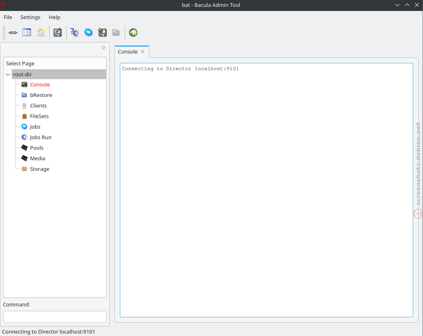Image resolution: width=423 pixels, height=336 pixels.
Task: Minimize the Bacula Admin Tool window
Action: pos(397,5)
